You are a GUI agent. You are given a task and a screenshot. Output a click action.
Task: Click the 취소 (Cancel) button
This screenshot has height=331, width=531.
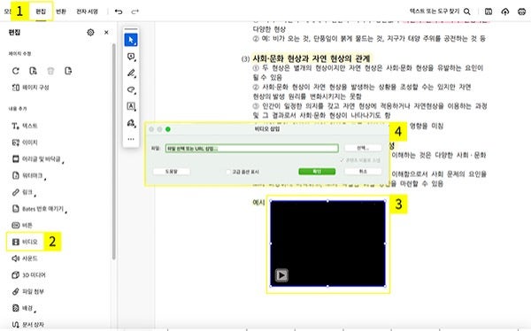363,172
